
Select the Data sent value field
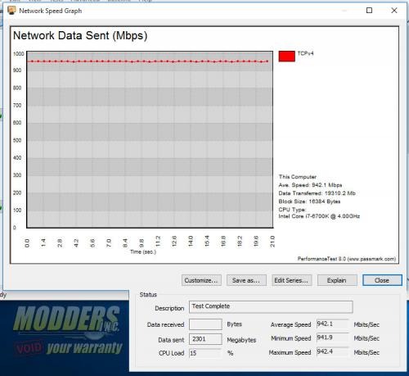pos(205,339)
